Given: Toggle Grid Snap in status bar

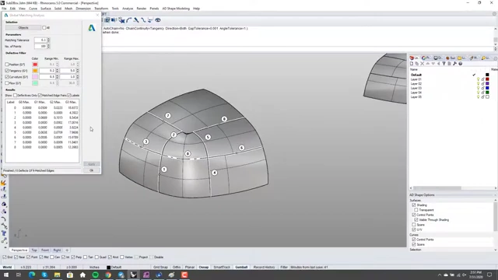Looking at the screenshot, I should coord(160,268).
